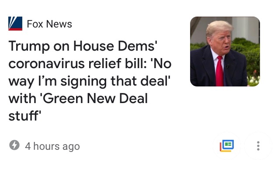274x169 pixels.
Task: Click the word "News" beside the logo
Action: (59, 24)
